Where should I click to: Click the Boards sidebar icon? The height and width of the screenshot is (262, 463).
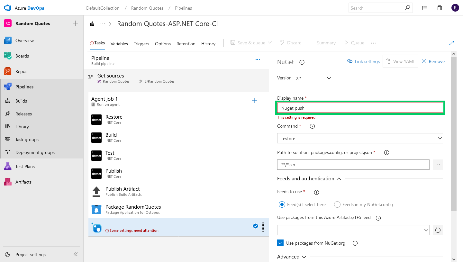coord(8,56)
